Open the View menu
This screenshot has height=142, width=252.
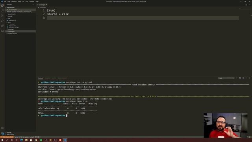[19, 2]
